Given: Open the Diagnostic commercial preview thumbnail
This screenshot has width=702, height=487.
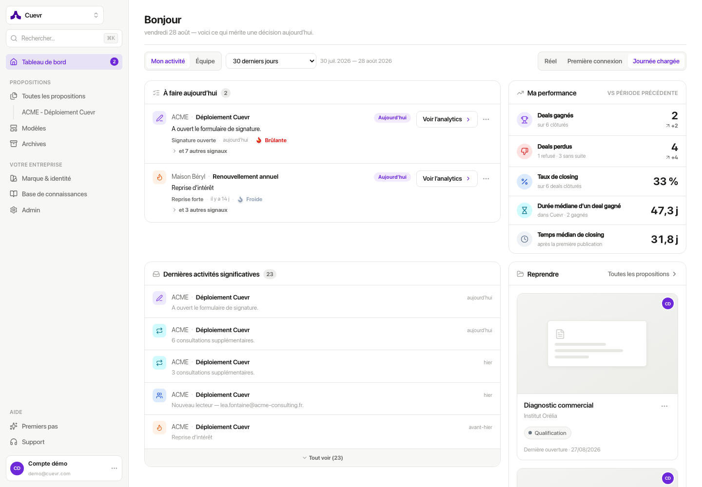Looking at the screenshot, I should coord(597,343).
